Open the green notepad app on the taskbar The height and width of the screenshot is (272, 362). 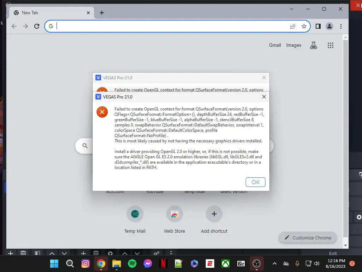pos(179,263)
